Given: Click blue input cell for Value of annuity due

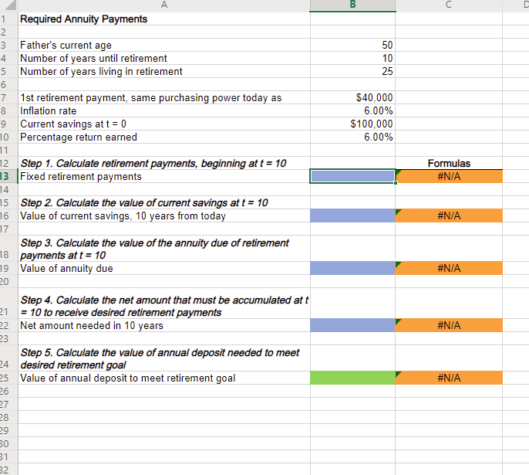Looking at the screenshot, I should tap(352, 268).
